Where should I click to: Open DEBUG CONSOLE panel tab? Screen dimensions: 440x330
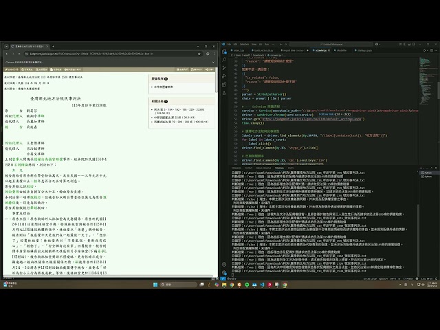(263, 168)
